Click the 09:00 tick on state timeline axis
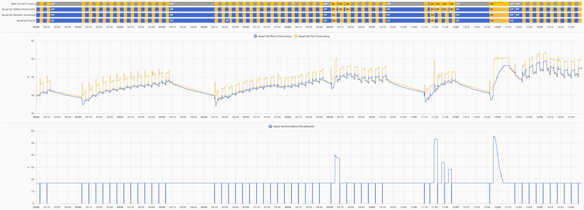Viewport: 584px width, 210px height. pos(330,27)
